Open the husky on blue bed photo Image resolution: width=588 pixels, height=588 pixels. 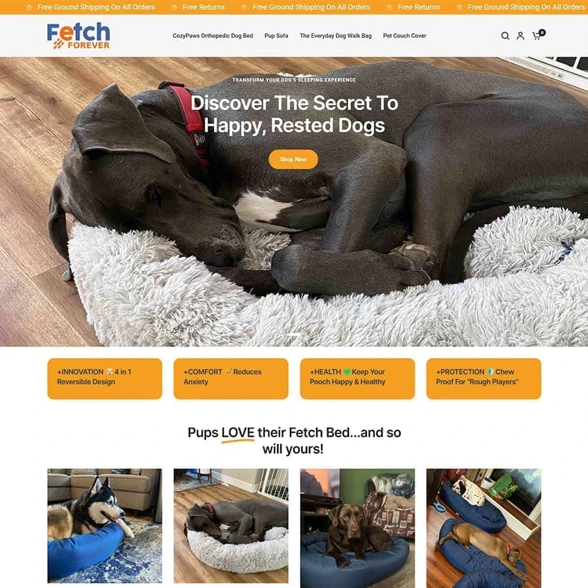105,525
